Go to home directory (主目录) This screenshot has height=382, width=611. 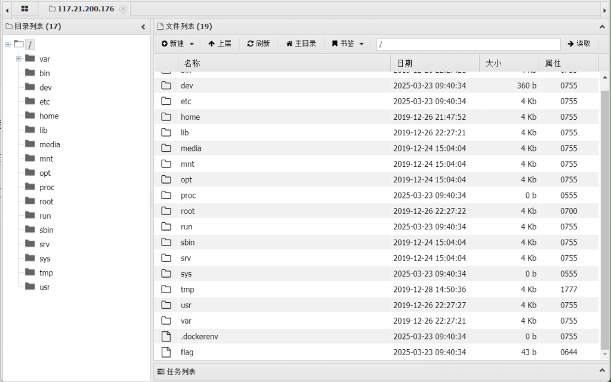coord(301,44)
